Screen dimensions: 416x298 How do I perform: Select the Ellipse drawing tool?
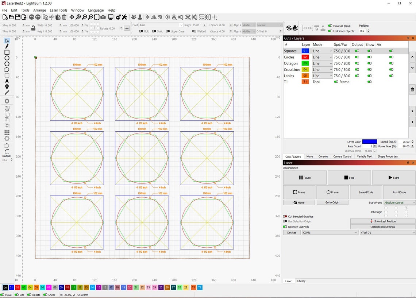point(7,58)
